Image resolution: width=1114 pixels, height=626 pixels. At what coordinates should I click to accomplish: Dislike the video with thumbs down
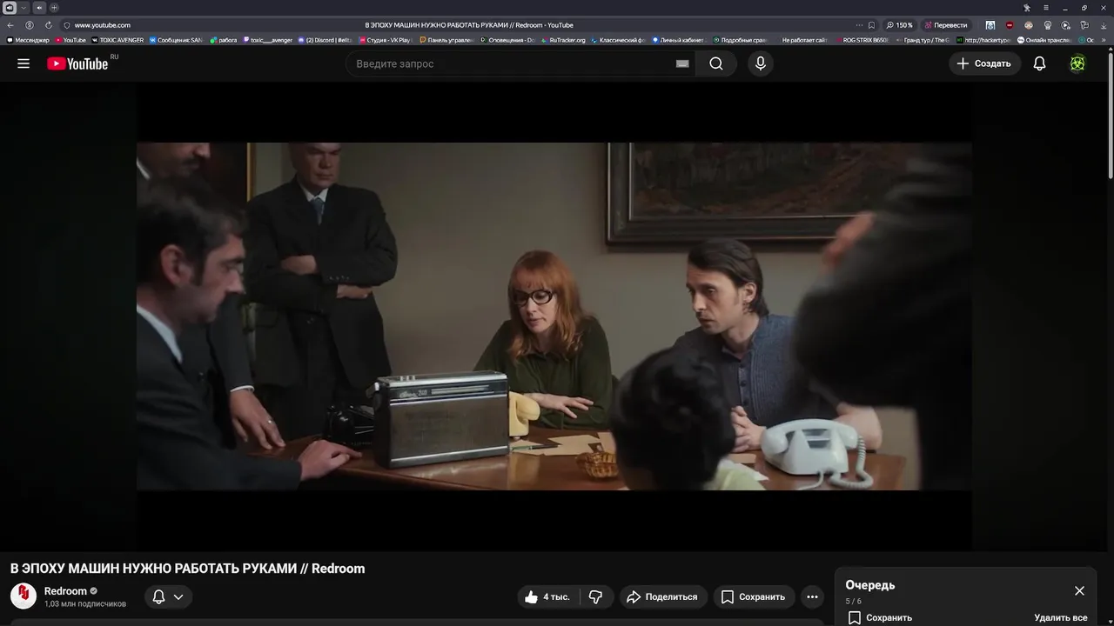pos(596,596)
